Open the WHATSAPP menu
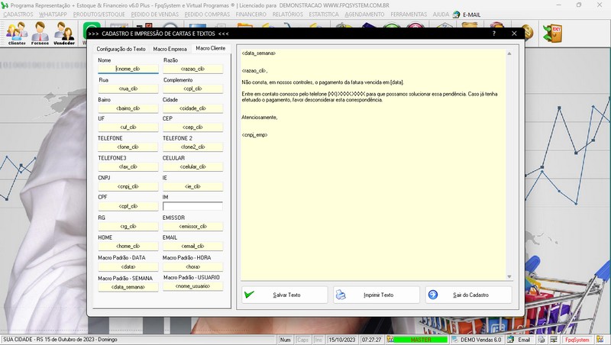This screenshot has height=345, width=611. (53, 15)
